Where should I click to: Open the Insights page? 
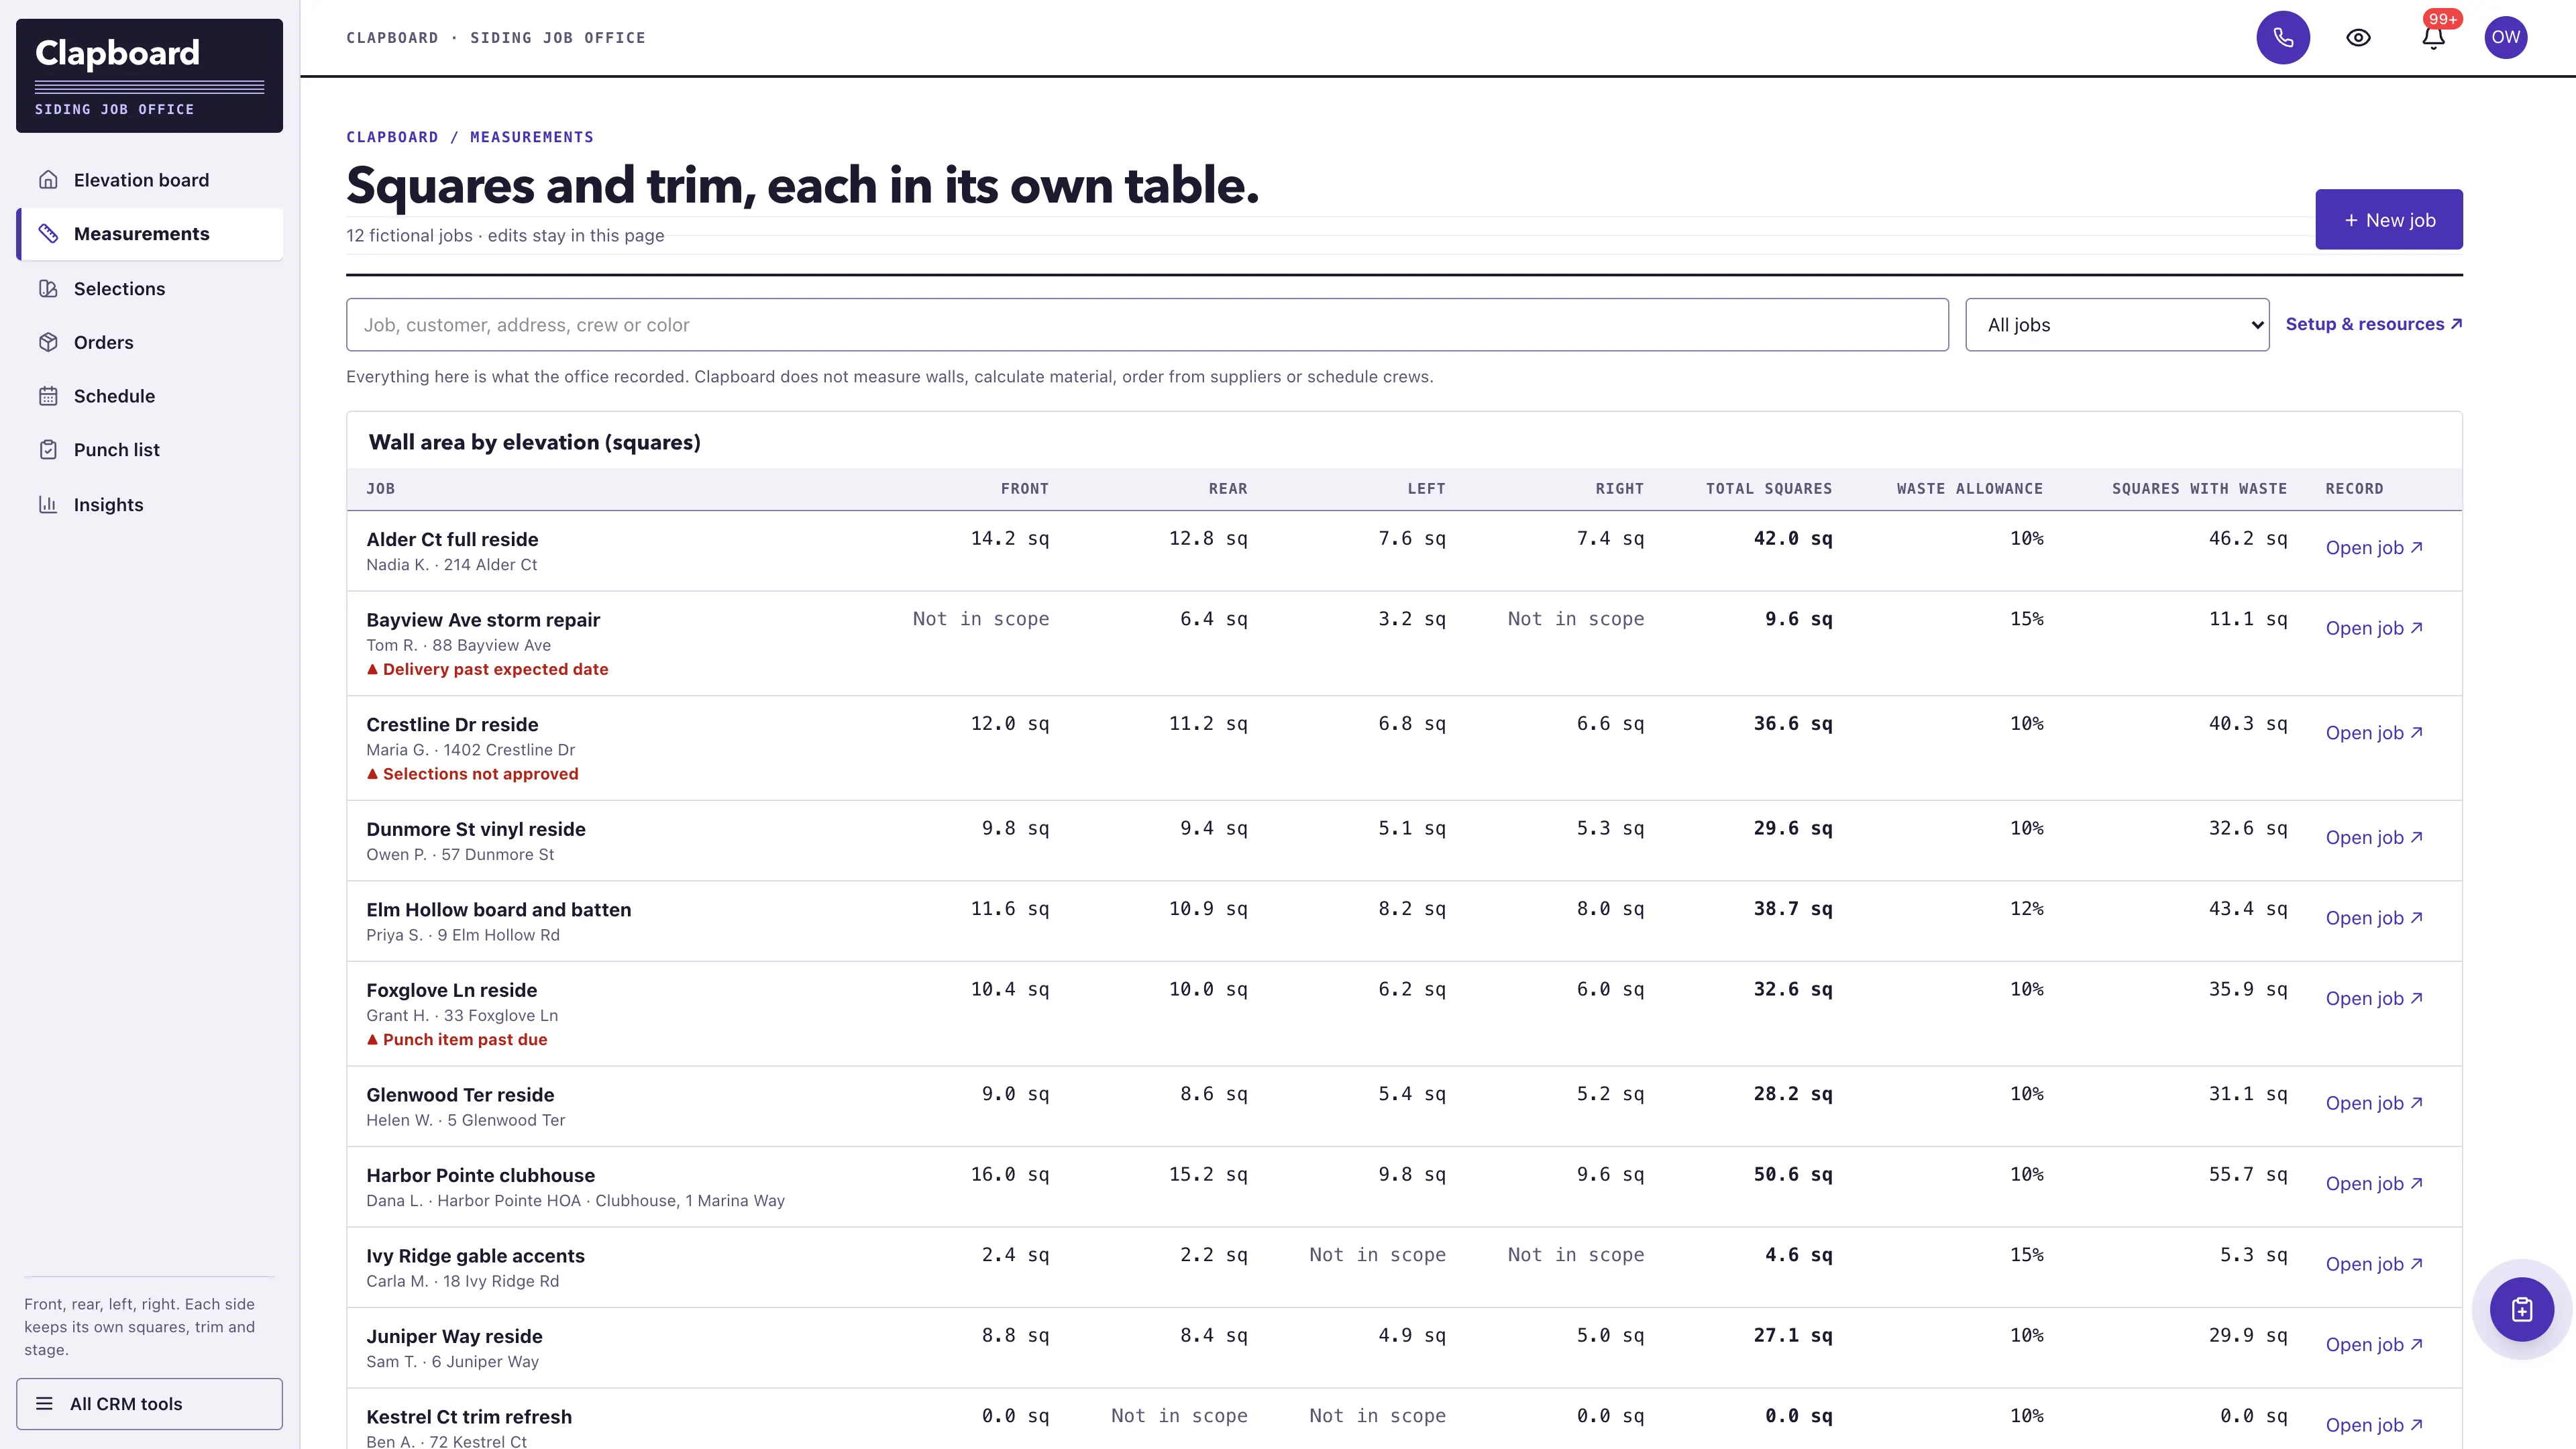click(x=150, y=505)
